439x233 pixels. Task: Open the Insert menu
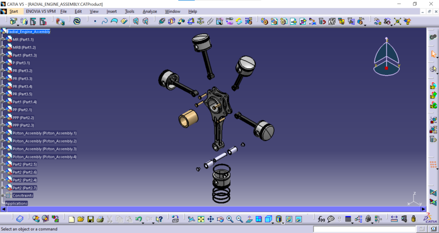pyautogui.click(x=112, y=11)
